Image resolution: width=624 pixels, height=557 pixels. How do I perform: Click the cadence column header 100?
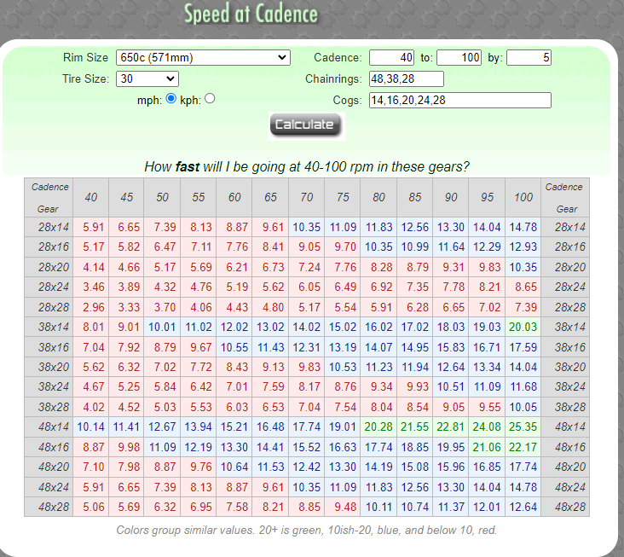523,198
